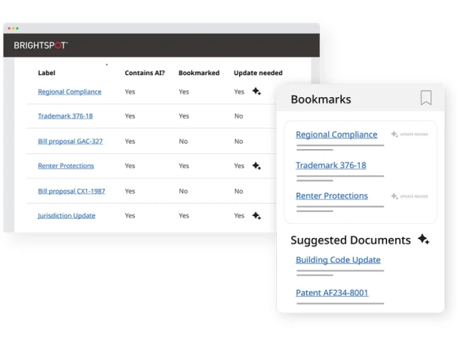
Task: Open Renter Protections from the Bookmarks panel
Action: click(332, 196)
